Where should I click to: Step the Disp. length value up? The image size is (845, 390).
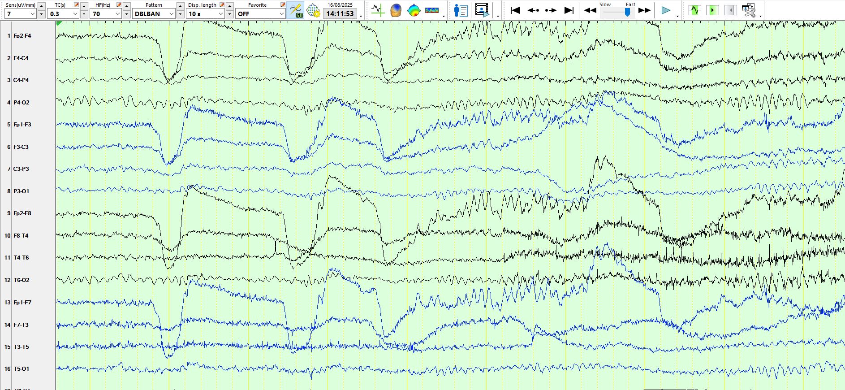pyautogui.click(x=229, y=5)
